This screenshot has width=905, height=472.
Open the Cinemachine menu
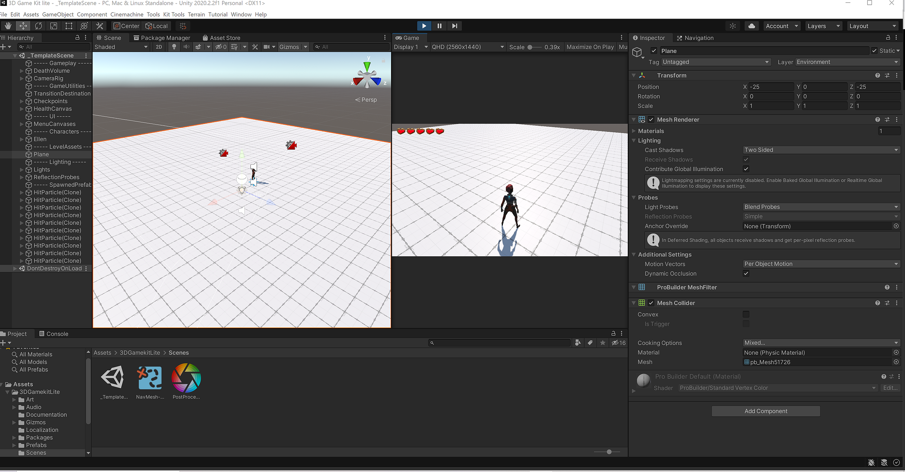[127, 15]
